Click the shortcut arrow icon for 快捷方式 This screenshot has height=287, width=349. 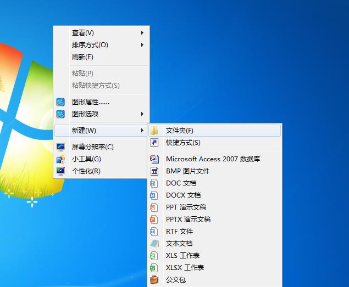tap(154, 143)
